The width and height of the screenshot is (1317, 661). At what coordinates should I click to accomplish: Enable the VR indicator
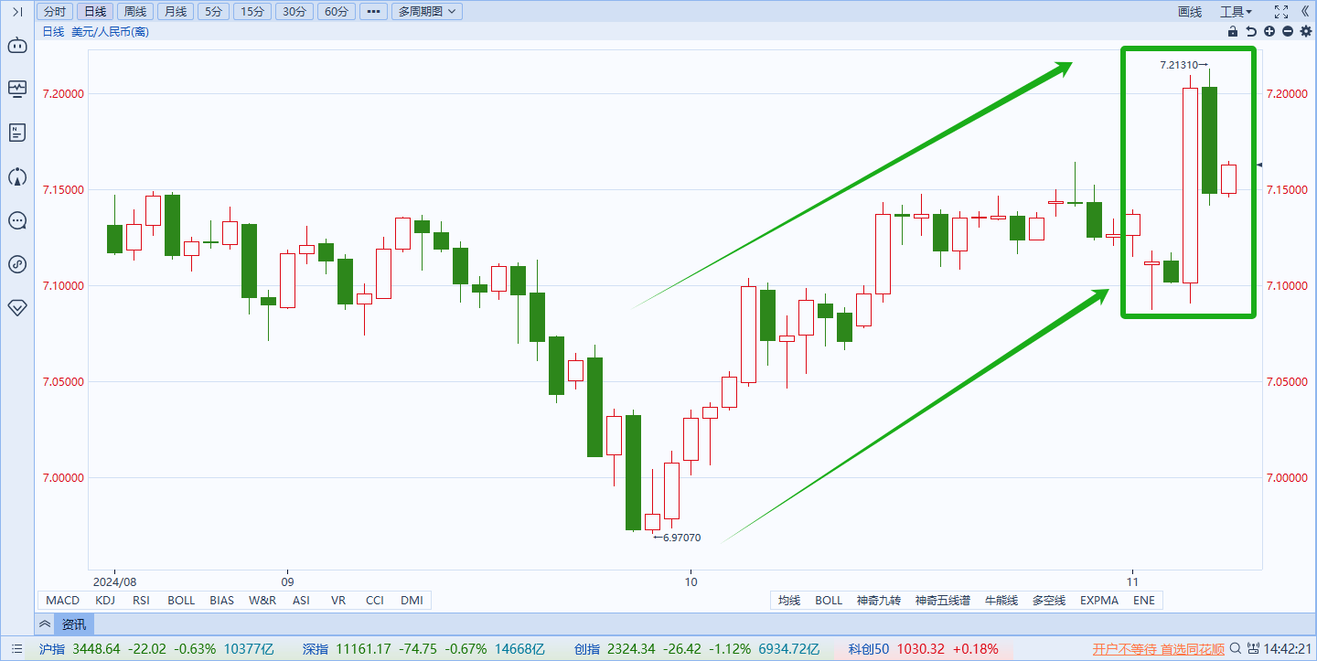pyautogui.click(x=338, y=601)
